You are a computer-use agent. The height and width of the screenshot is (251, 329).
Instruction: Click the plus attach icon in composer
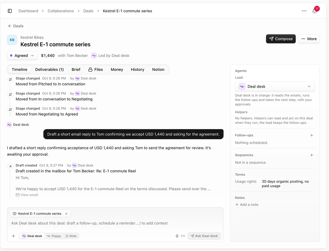coord(13,236)
